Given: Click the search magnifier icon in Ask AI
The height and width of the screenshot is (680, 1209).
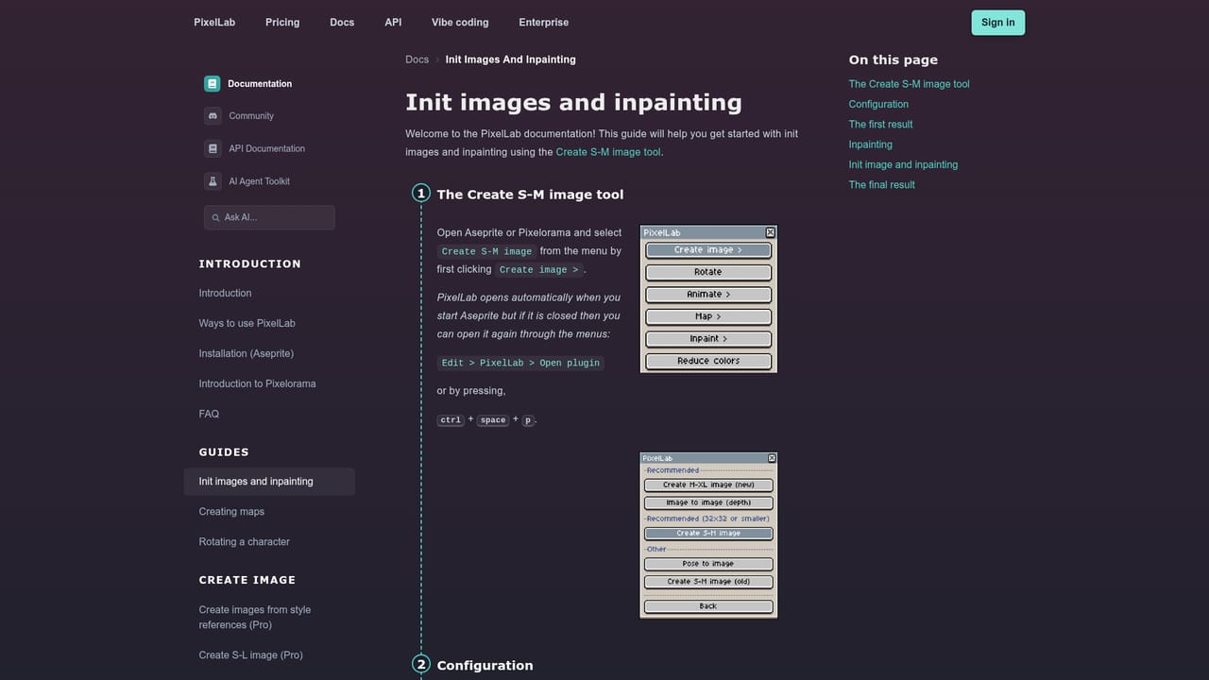Looking at the screenshot, I should tap(216, 217).
